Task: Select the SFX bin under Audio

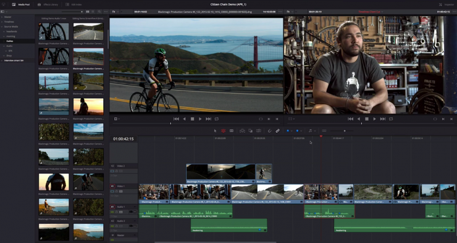Action: tap(10, 51)
